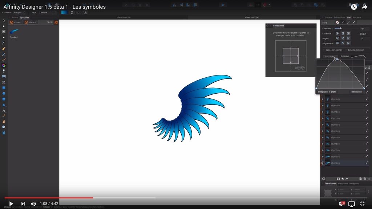Toggle Échelle de l'objet checkbox
The image size is (372, 209).
click(346, 50)
